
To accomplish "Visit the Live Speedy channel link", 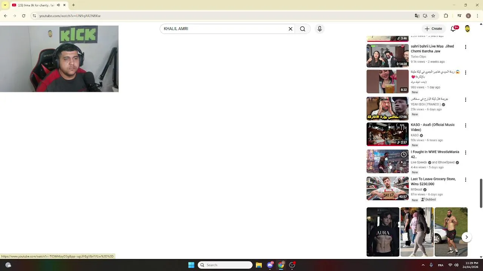I will click(x=419, y=162).
